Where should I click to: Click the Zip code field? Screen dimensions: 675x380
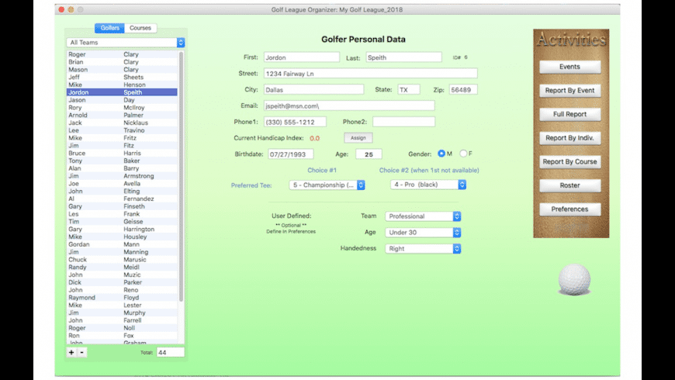pos(463,89)
